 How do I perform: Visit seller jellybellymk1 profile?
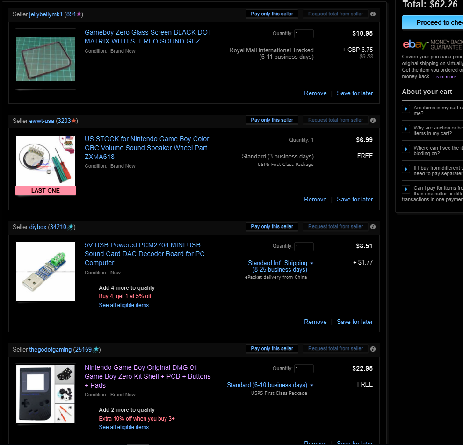pos(46,14)
